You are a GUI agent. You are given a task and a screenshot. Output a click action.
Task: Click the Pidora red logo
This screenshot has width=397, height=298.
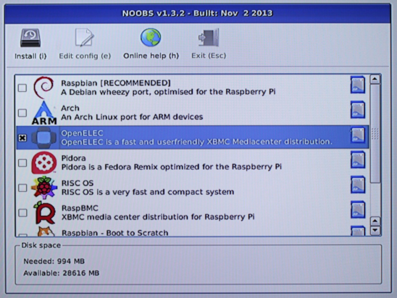point(44,163)
